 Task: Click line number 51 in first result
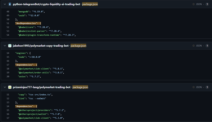(8, 23)
